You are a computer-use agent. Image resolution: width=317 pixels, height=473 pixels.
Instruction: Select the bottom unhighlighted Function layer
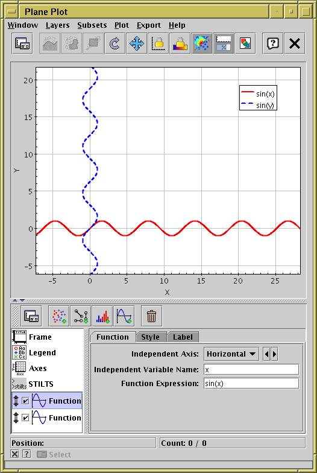coord(47,417)
